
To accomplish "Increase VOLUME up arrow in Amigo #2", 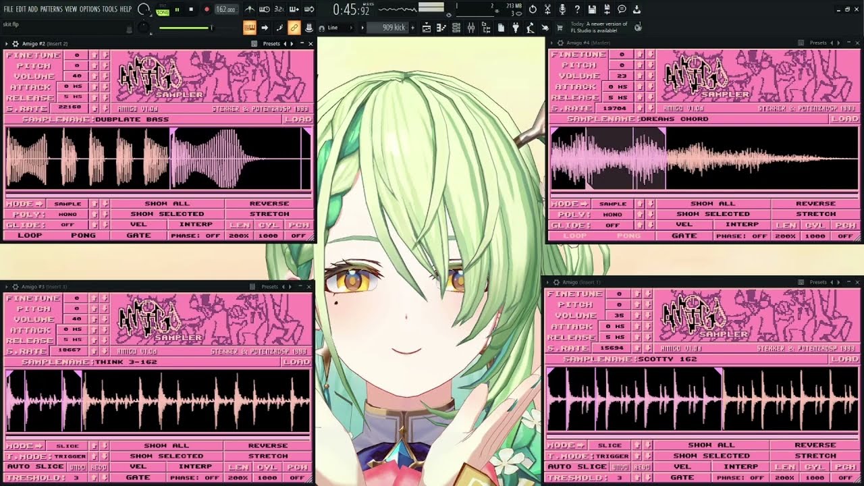I will [95, 76].
